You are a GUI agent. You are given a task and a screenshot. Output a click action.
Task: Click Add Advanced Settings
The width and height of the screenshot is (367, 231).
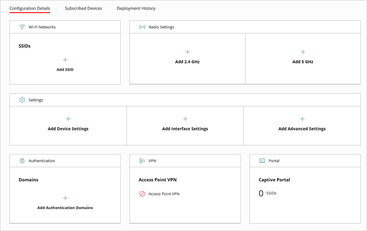302,128
